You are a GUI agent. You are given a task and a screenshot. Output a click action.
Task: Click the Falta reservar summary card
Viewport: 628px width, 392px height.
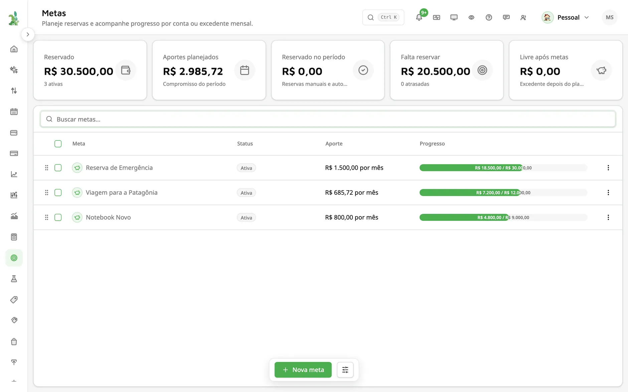[x=447, y=70]
